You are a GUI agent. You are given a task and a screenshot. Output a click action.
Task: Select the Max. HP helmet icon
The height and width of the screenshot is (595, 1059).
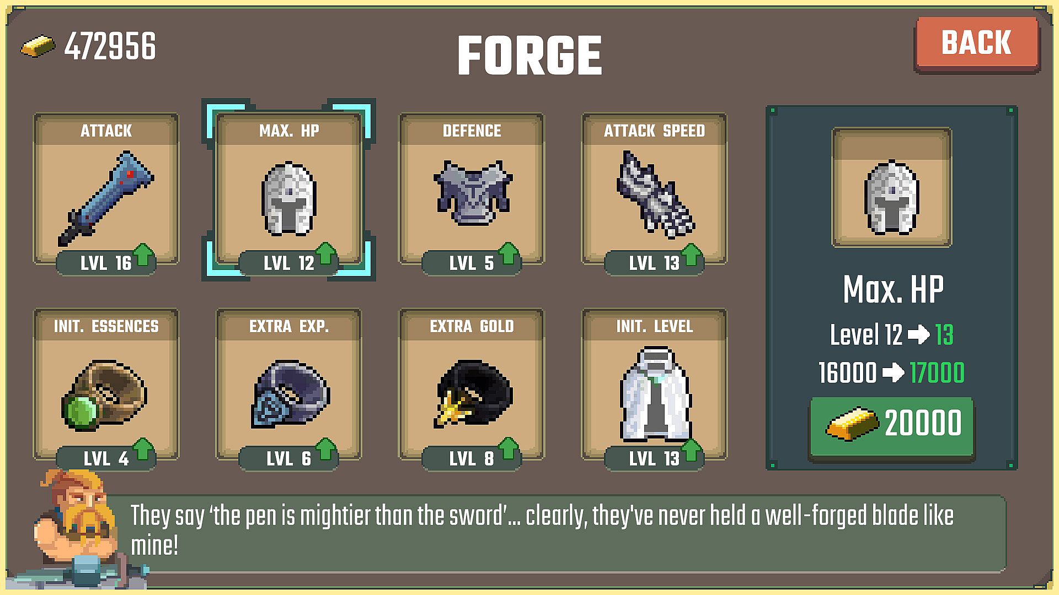(288, 199)
